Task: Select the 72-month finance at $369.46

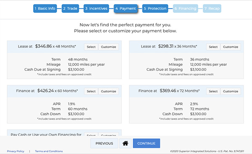Action: point(213,91)
